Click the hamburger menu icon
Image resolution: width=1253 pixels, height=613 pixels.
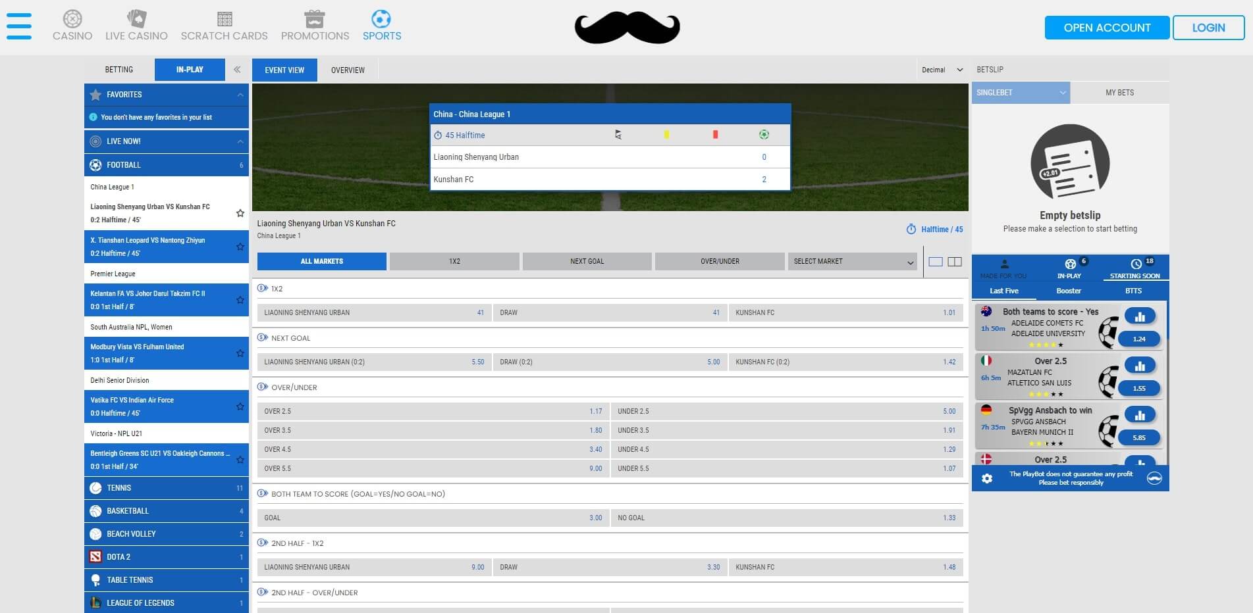point(19,26)
